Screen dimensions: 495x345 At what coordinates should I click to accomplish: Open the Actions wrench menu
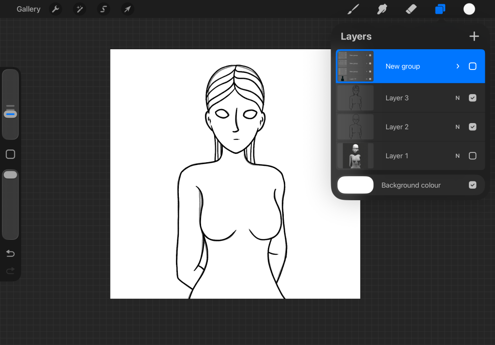coord(56,9)
